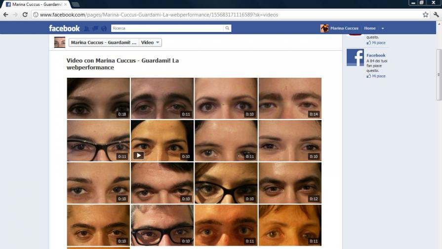Go to Home in the header

[x=369, y=29]
